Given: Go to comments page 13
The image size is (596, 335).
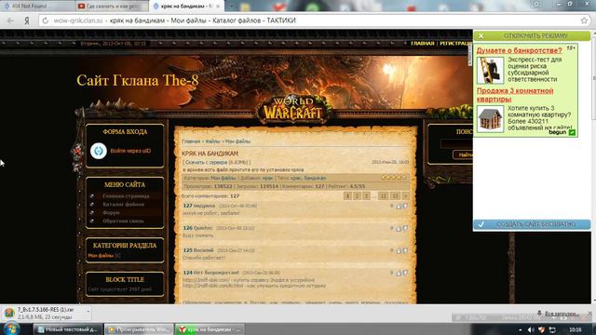Looking at the screenshot, I should coord(395,196).
